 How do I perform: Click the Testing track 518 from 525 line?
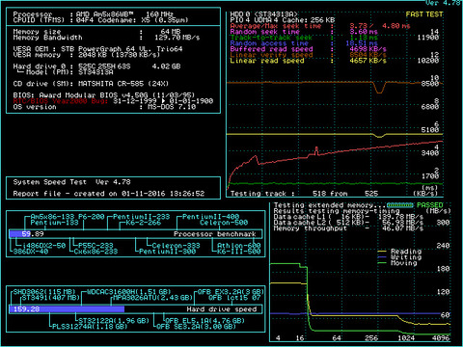click(304, 194)
